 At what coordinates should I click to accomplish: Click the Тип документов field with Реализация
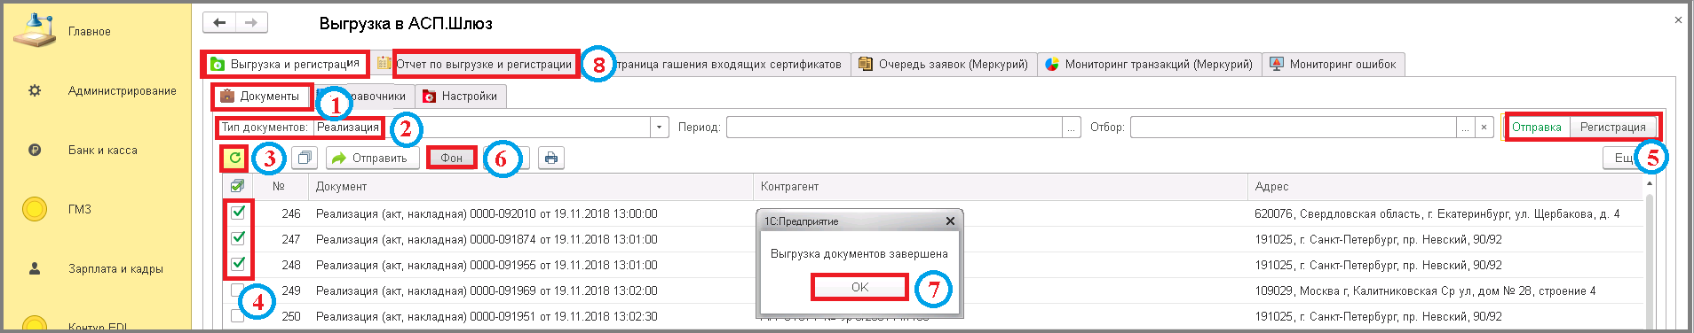pos(482,128)
